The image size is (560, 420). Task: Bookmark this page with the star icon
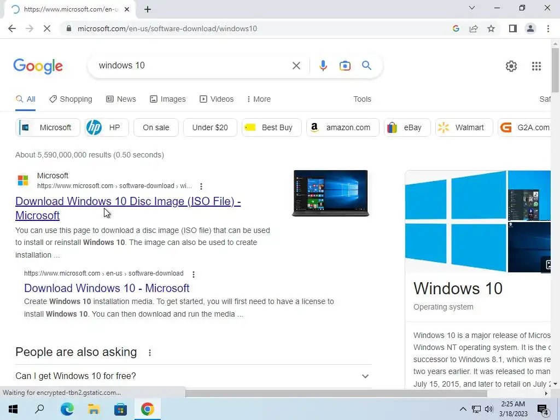[491, 28]
